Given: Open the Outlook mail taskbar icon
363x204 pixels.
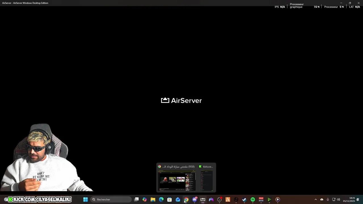Looking at the screenshot, I should (x=178, y=199).
